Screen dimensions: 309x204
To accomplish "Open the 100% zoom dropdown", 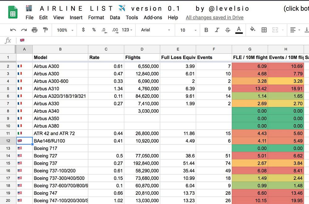I will click(65, 30).
